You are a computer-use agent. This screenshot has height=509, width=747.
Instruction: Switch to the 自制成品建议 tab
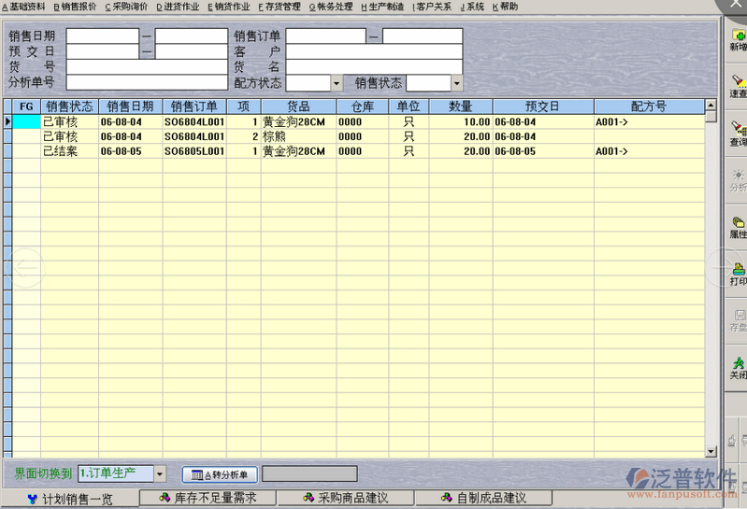pos(483,499)
